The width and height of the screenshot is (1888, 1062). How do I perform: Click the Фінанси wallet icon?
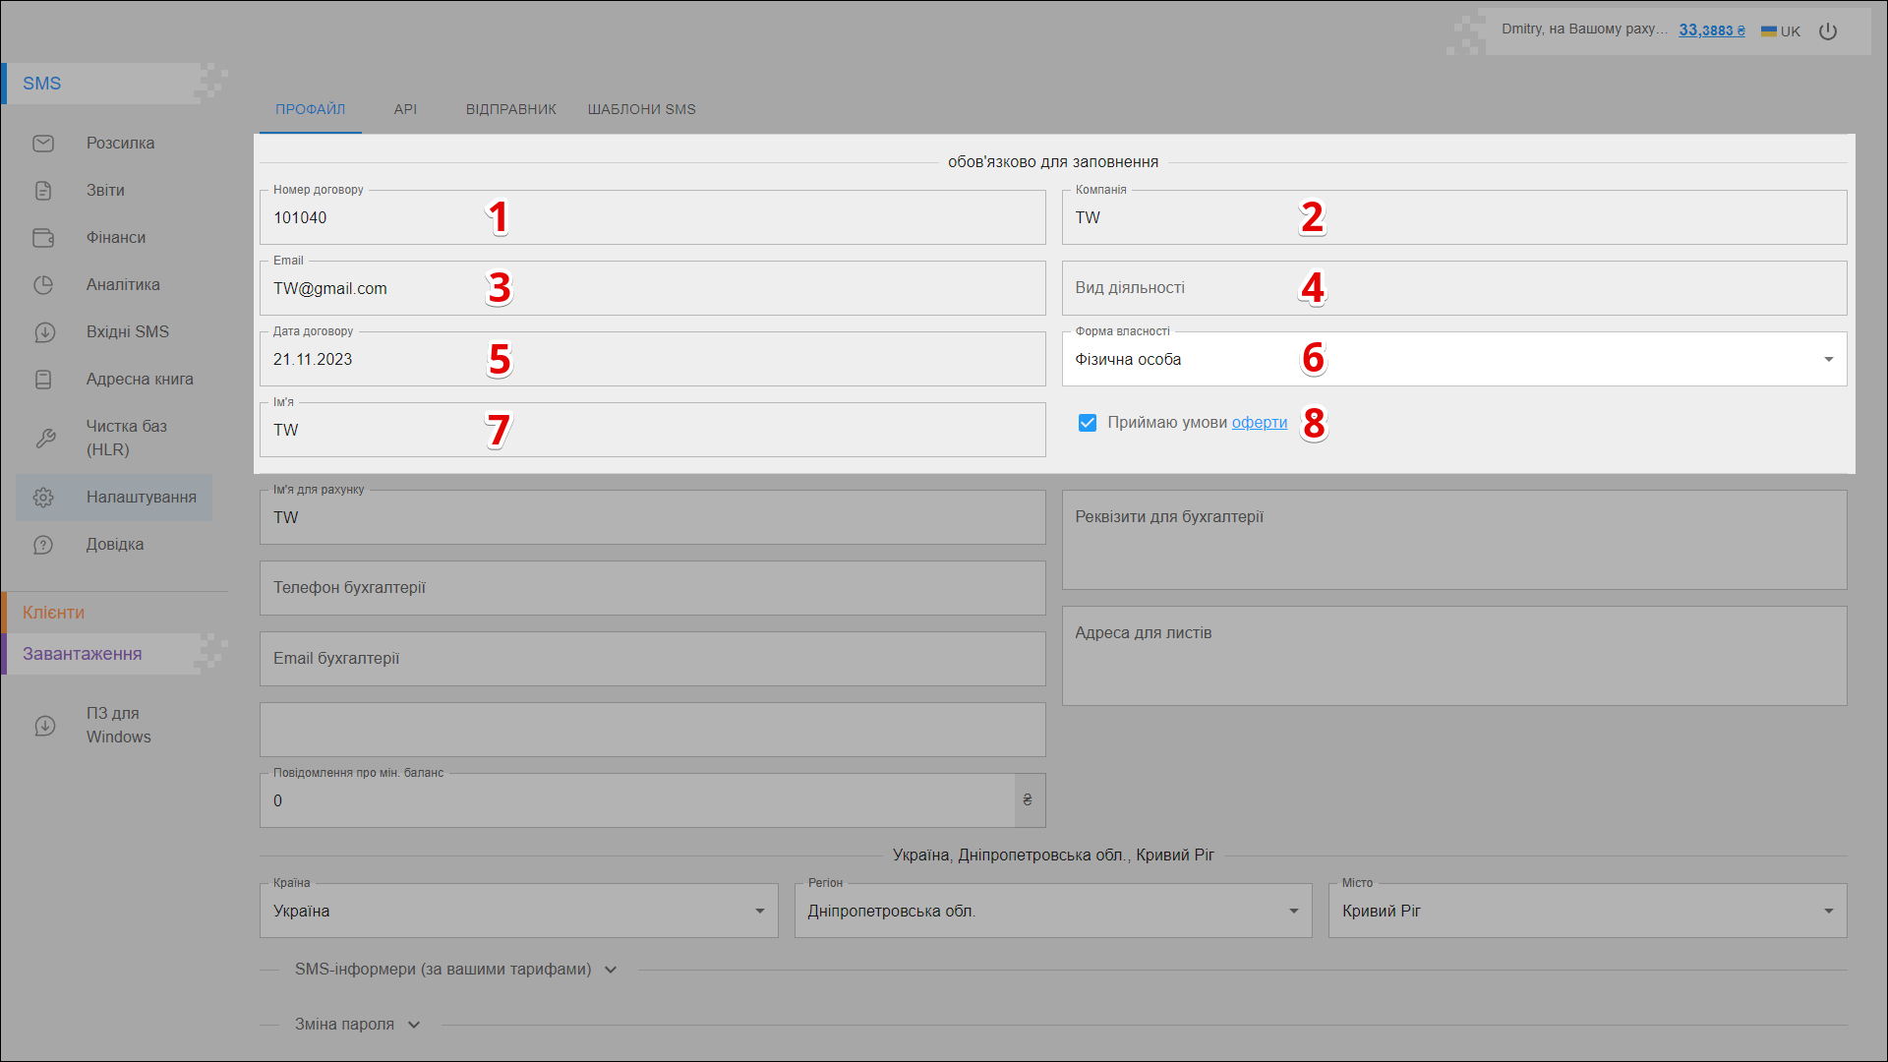pos(43,238)
